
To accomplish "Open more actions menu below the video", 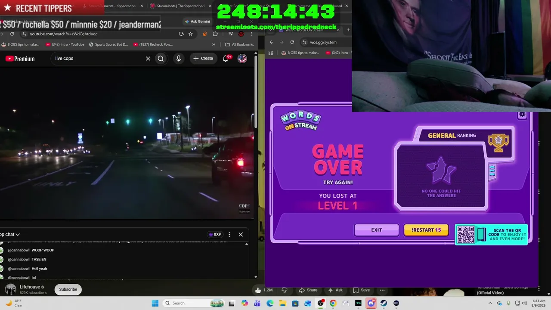I will 382,290.
